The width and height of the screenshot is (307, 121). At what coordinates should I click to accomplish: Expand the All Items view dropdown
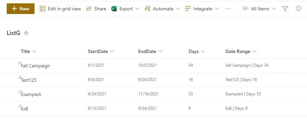coord(259,9)
